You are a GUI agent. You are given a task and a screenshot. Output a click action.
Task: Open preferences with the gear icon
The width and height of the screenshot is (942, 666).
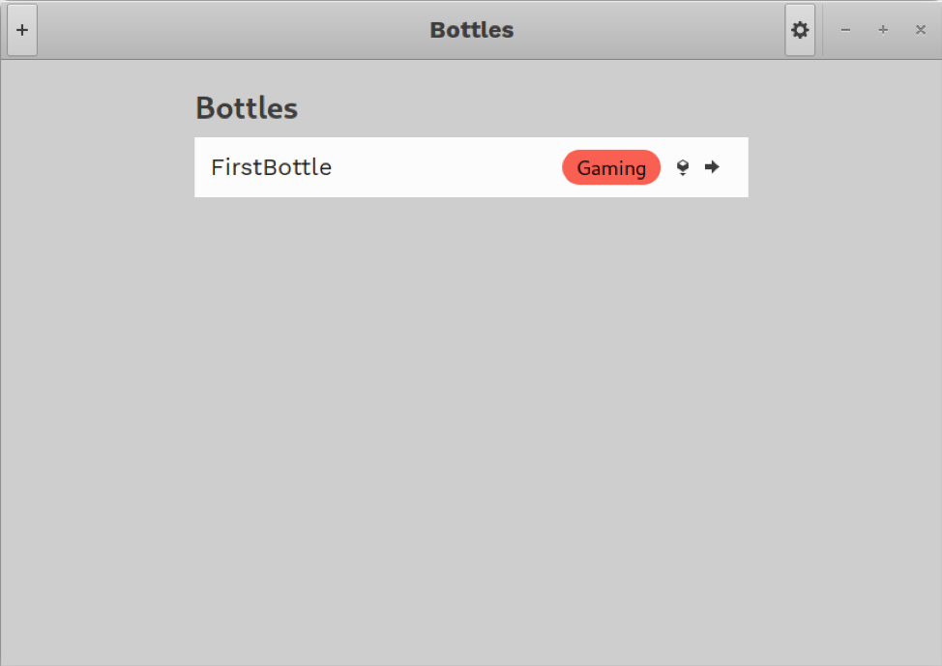point(800,30)
